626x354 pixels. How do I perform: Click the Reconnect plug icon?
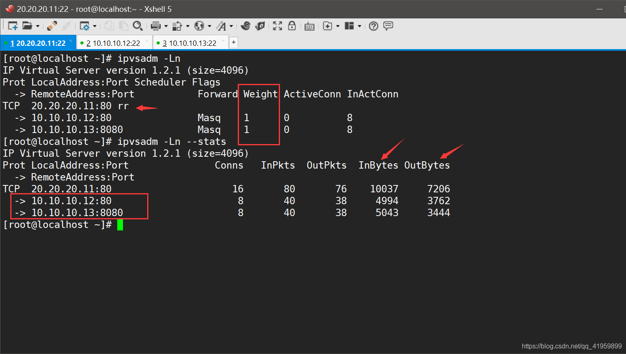pos(52,26)
